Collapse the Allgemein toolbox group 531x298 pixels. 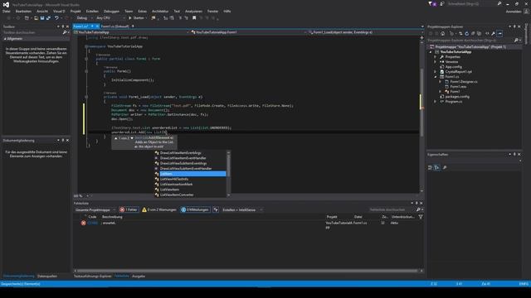point(5,39)
